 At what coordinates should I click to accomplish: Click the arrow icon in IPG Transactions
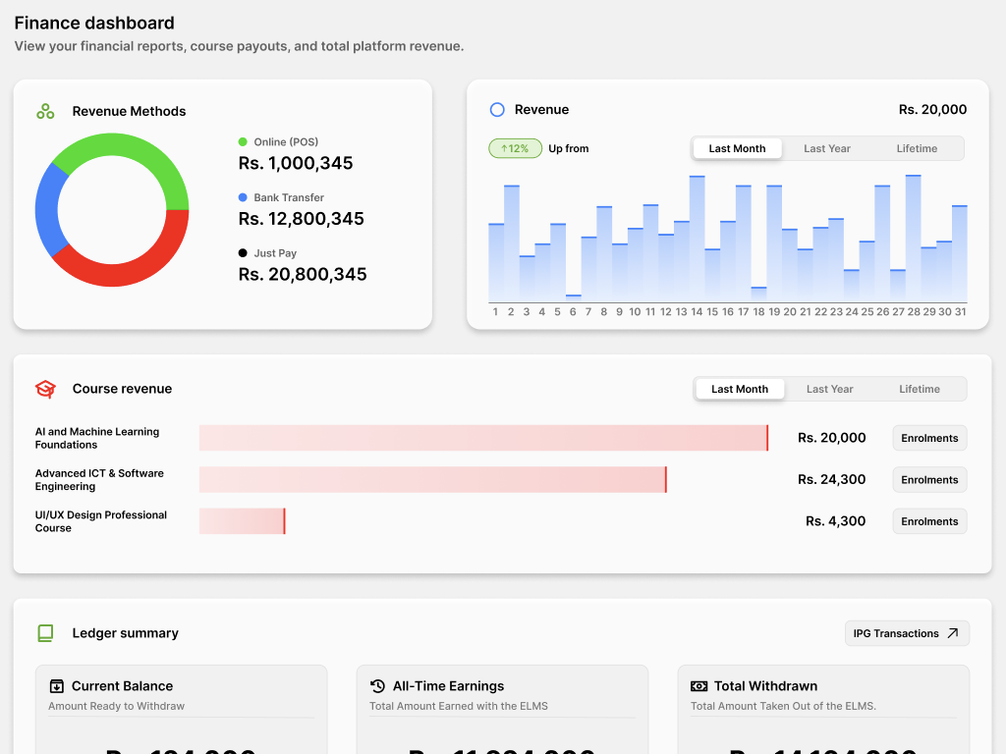coord(953,633)
